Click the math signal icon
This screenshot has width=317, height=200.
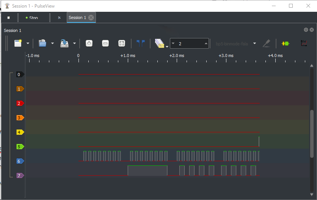pos(303,43)
